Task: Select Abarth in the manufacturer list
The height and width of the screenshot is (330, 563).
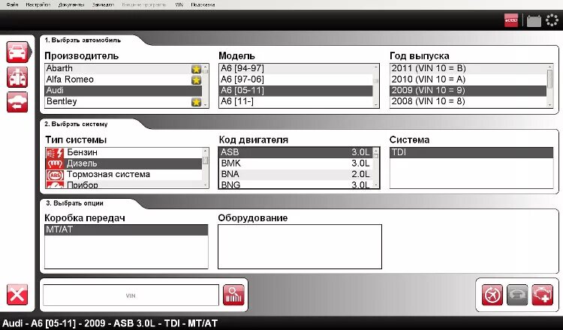Action: coord(123,68)
